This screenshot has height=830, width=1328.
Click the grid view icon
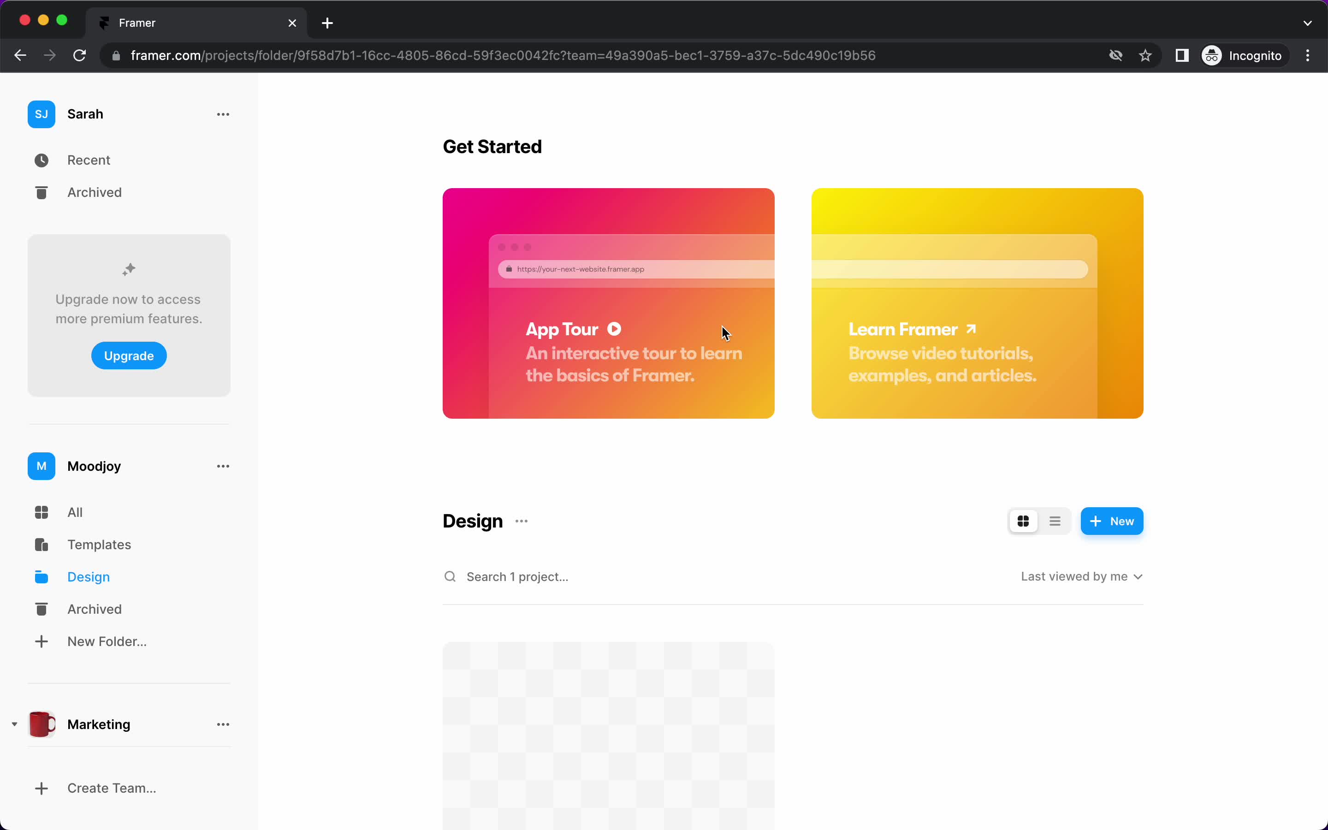(x=1023, y=521)
